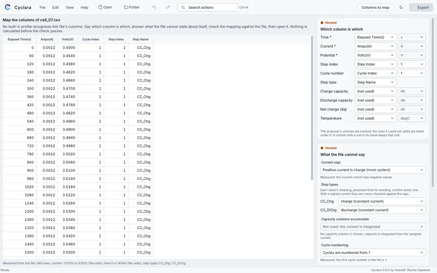This screenshot has width=437, height=273.
Task: Select voltage cell 3.4500
Action: [67, 48]
